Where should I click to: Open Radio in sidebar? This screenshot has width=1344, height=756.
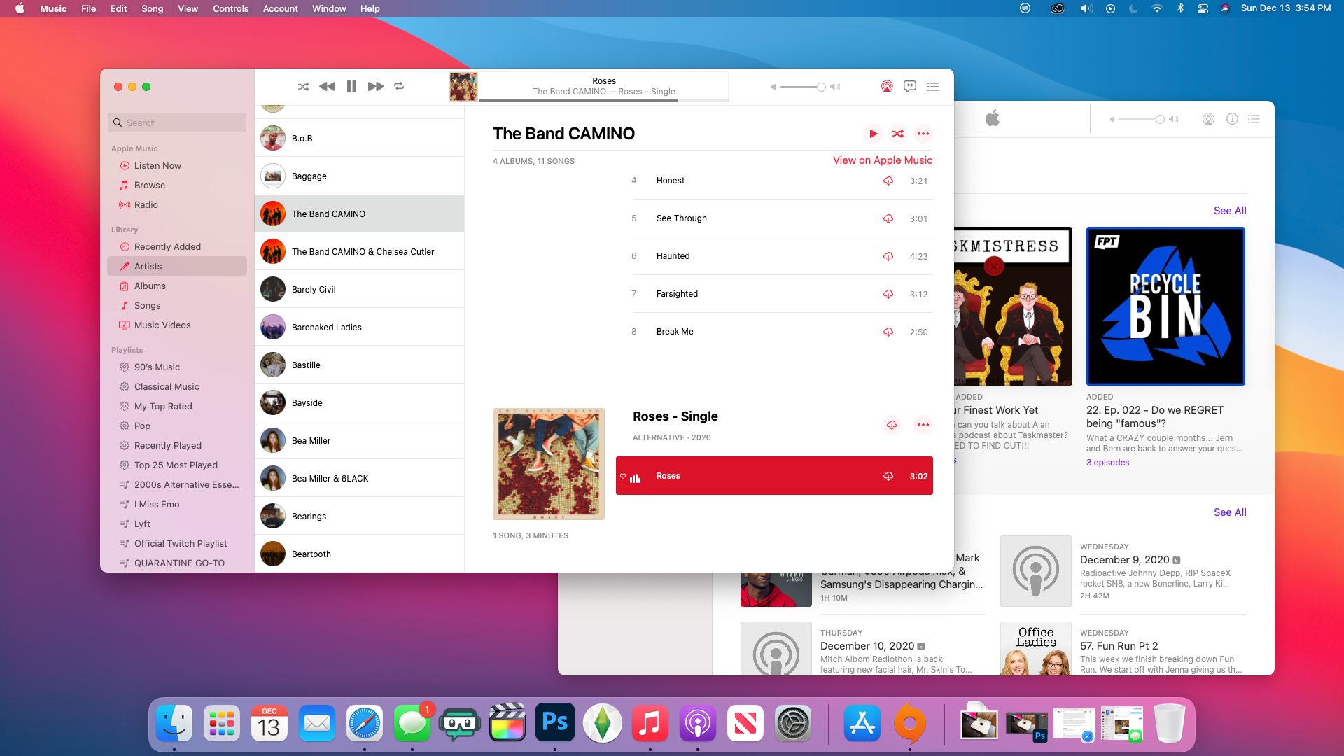177,205
